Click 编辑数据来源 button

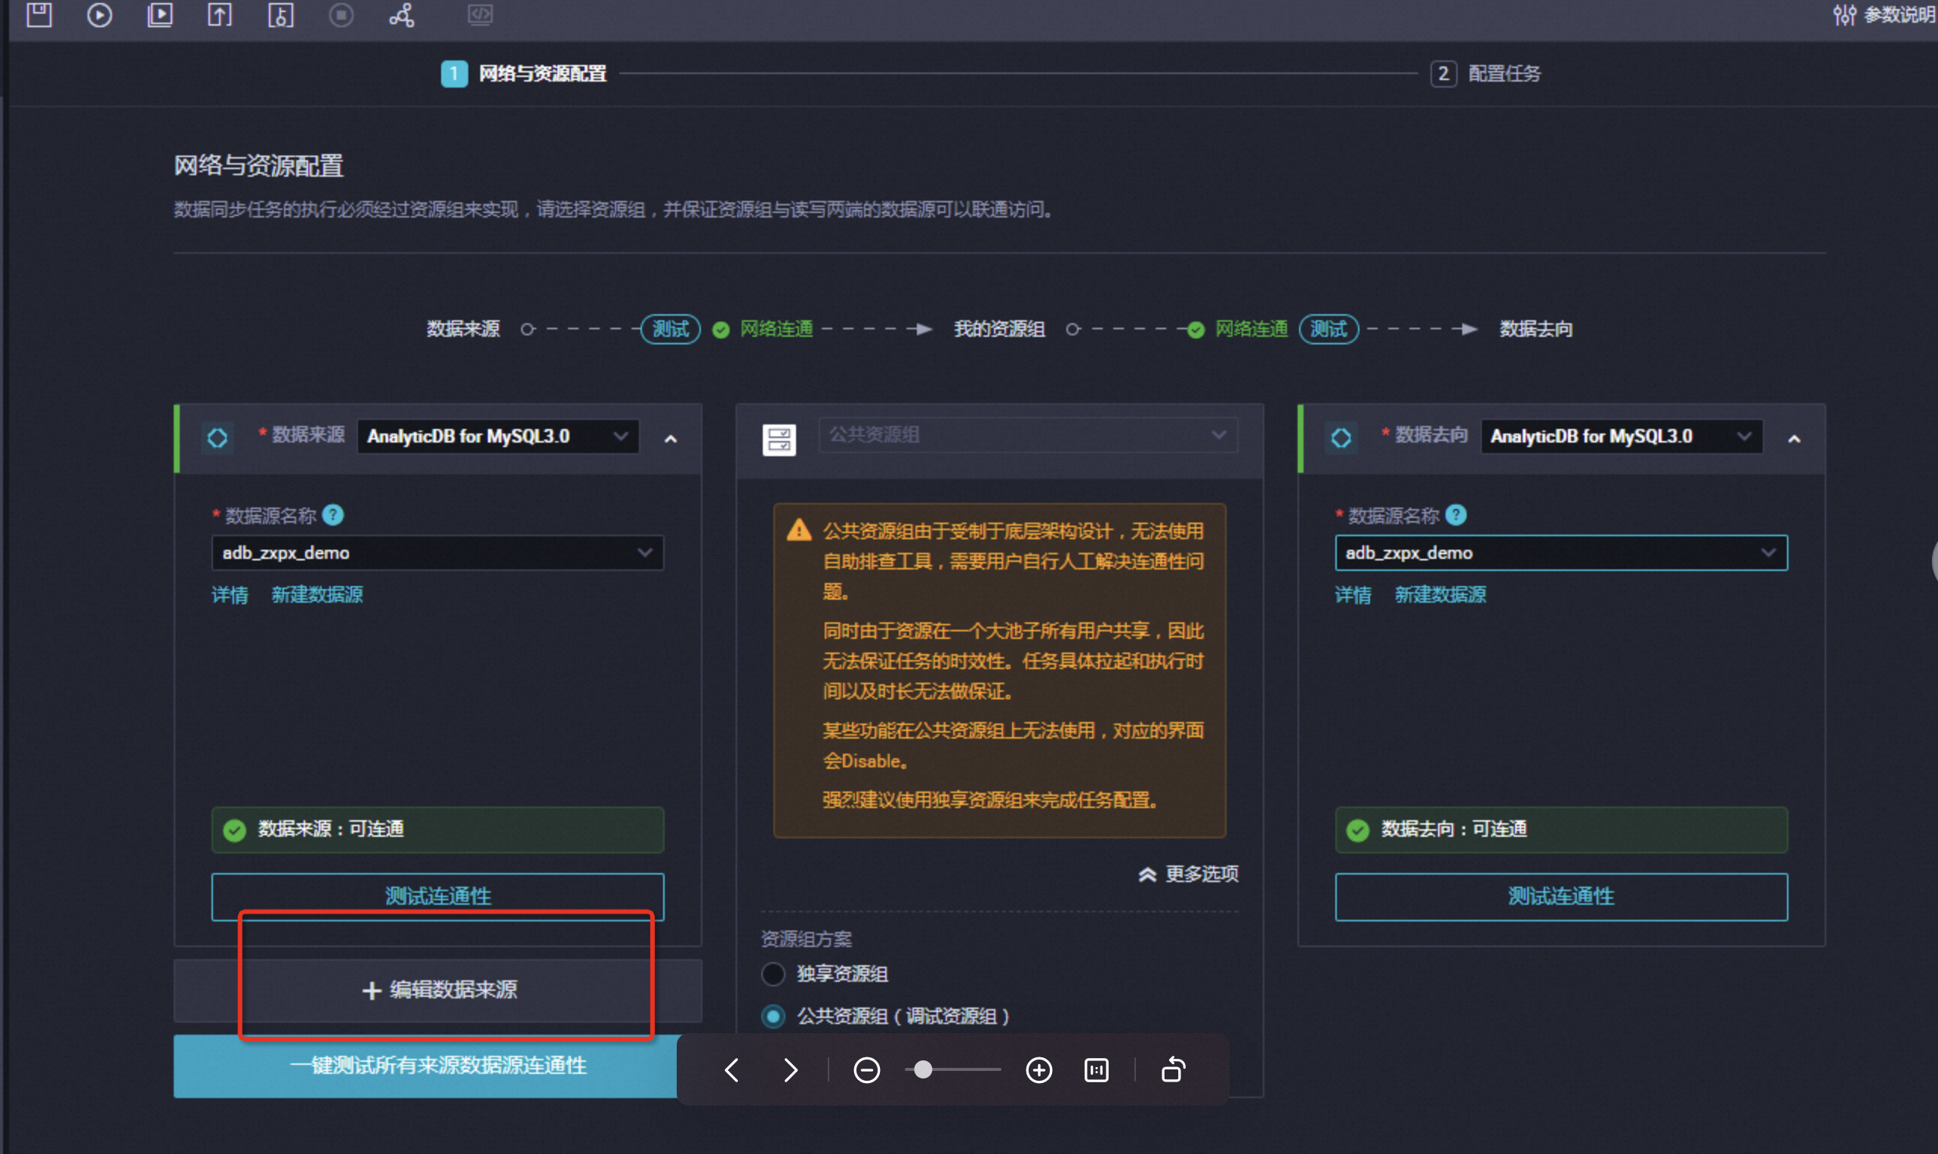tap(438, 990)
